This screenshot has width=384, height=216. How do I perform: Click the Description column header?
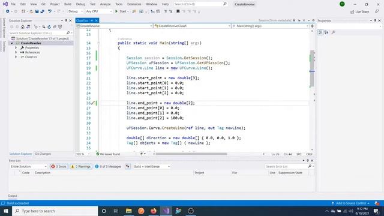43,173
